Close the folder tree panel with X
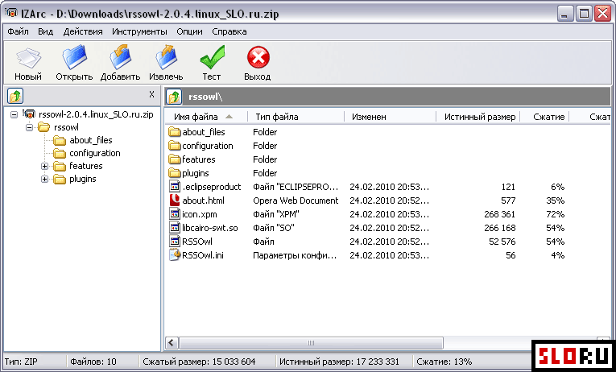The width and height of the screenshot is (616, 372). coord(151,94)
